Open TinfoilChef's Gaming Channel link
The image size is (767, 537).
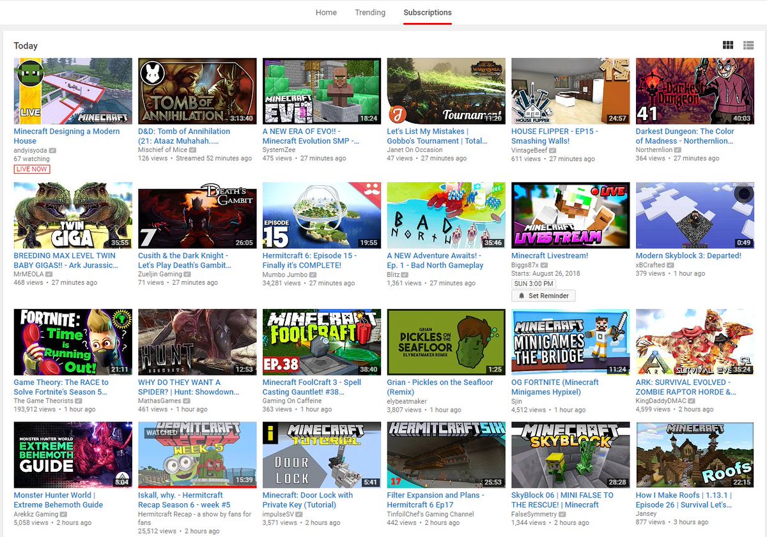click(431, 514)
